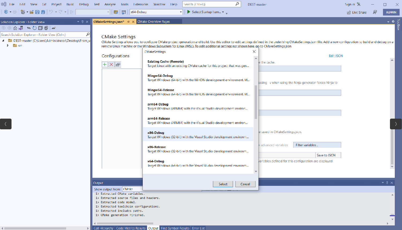Select the Mingw64-Release template
The image size is (402, 230).
coord(198,92)
